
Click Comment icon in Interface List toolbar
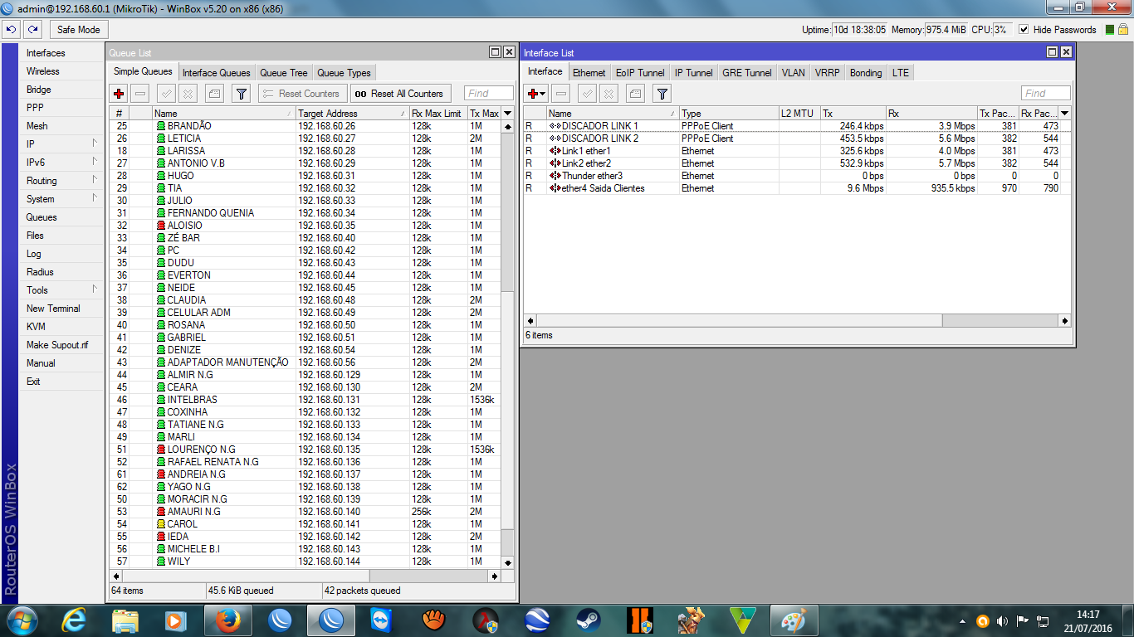coord(635,94)
